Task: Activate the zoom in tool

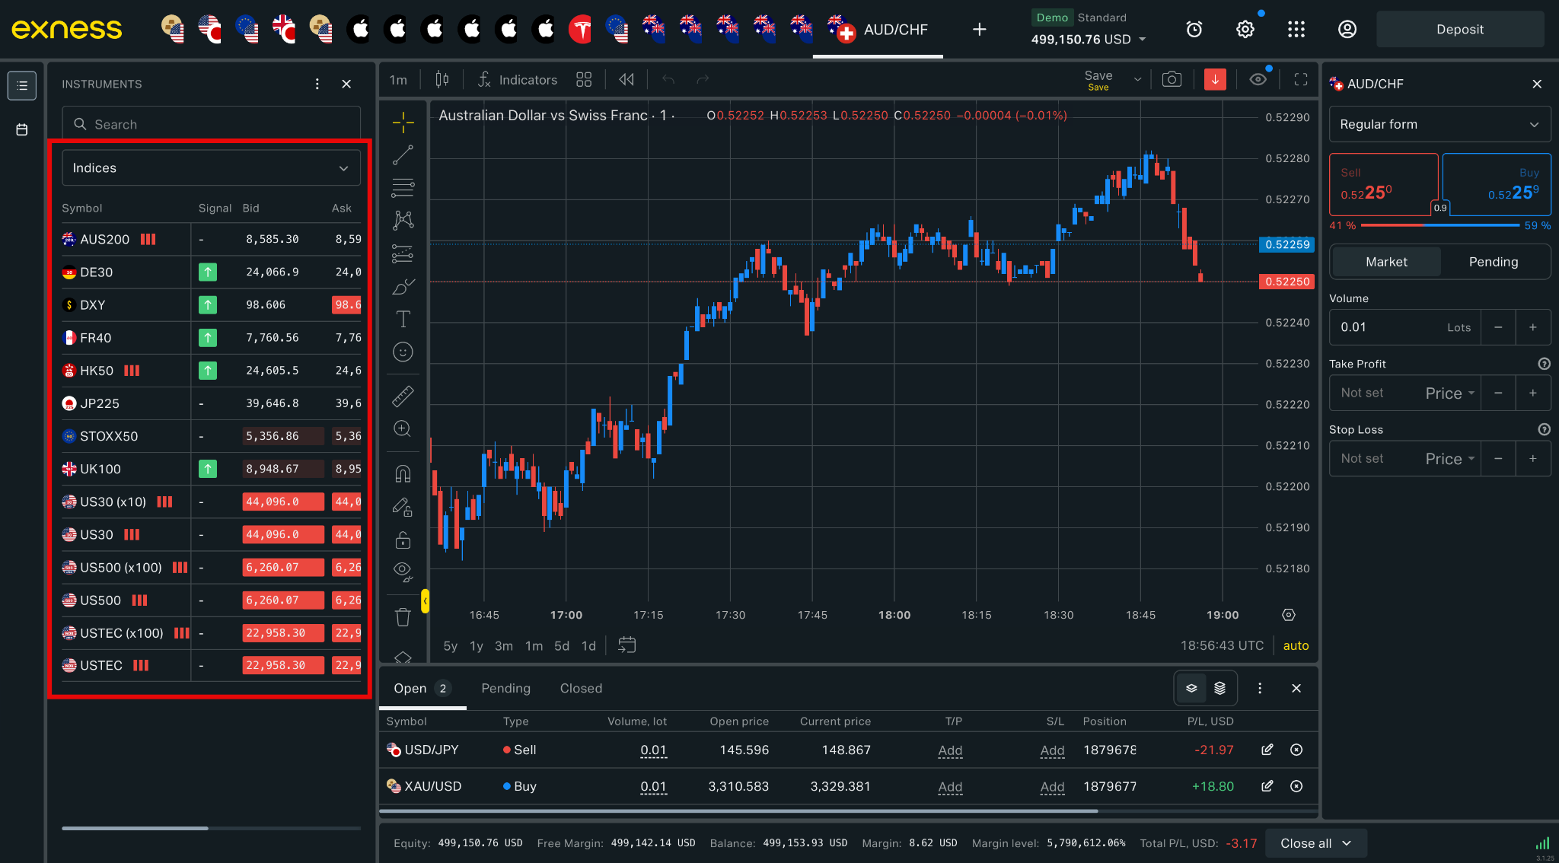Action: coord(403,429)
